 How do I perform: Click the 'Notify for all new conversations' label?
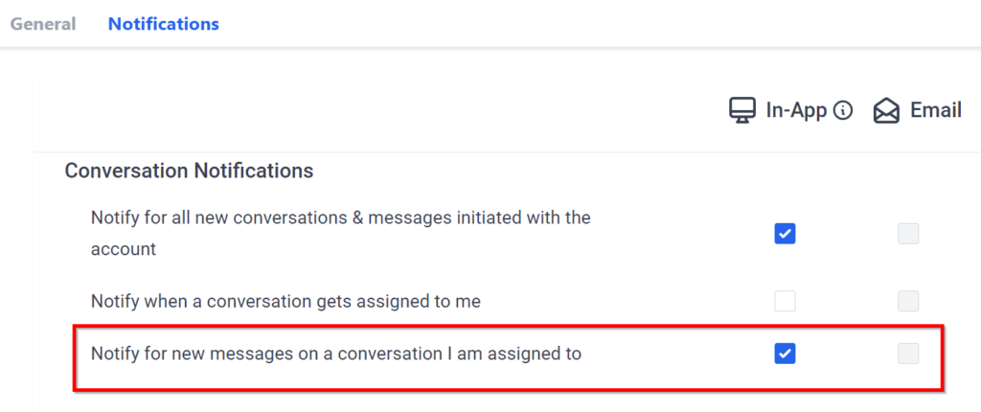coord(340,217)
